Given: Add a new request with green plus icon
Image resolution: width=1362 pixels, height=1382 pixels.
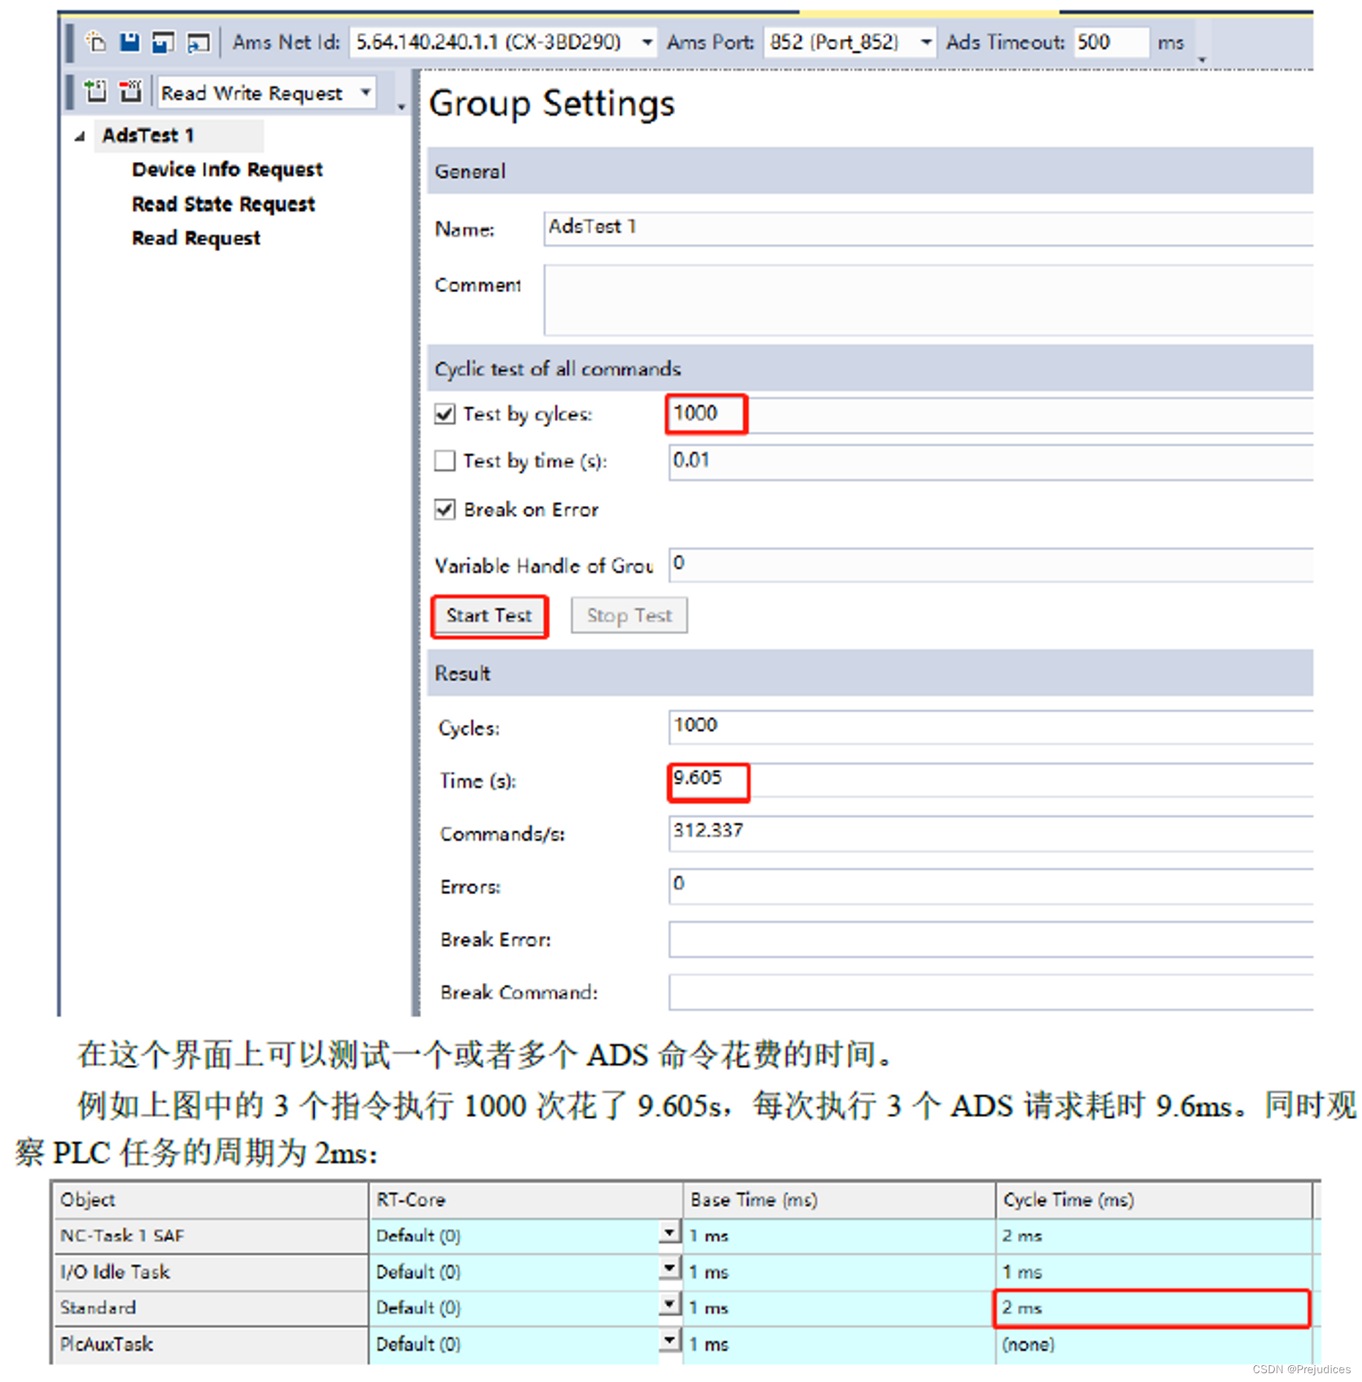Looking at the screenshot, I should (x=95, y=92).
